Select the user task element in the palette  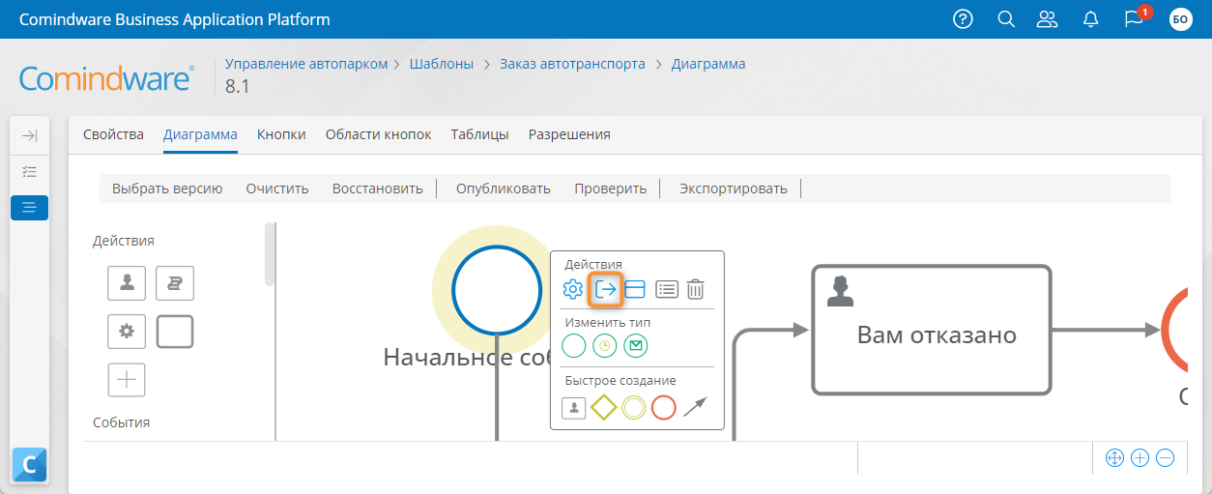(126, 282)
